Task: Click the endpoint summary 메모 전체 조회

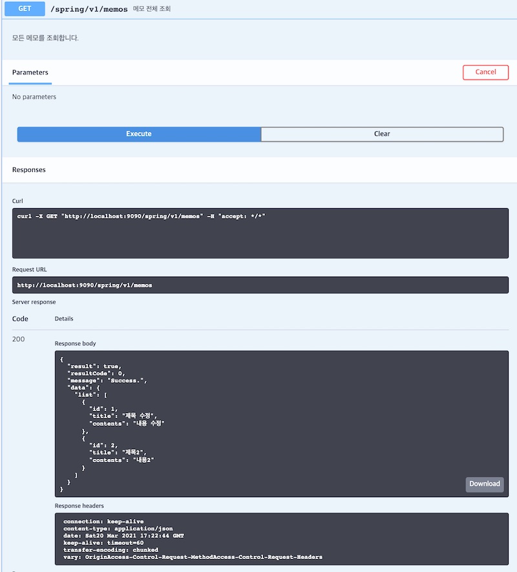Action: (x=151, y=9)
